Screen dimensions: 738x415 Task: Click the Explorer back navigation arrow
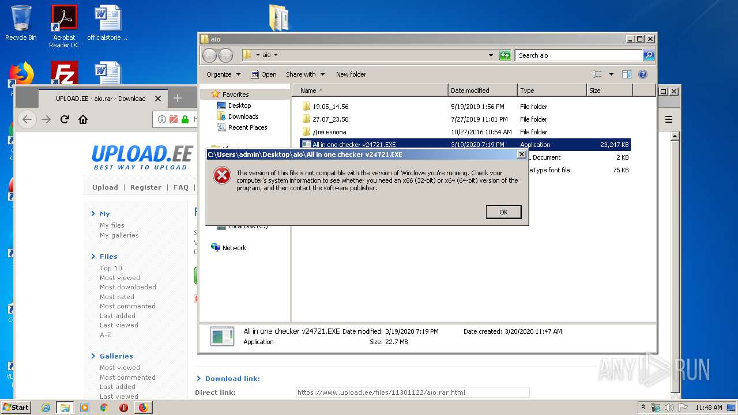pos(210,55)
